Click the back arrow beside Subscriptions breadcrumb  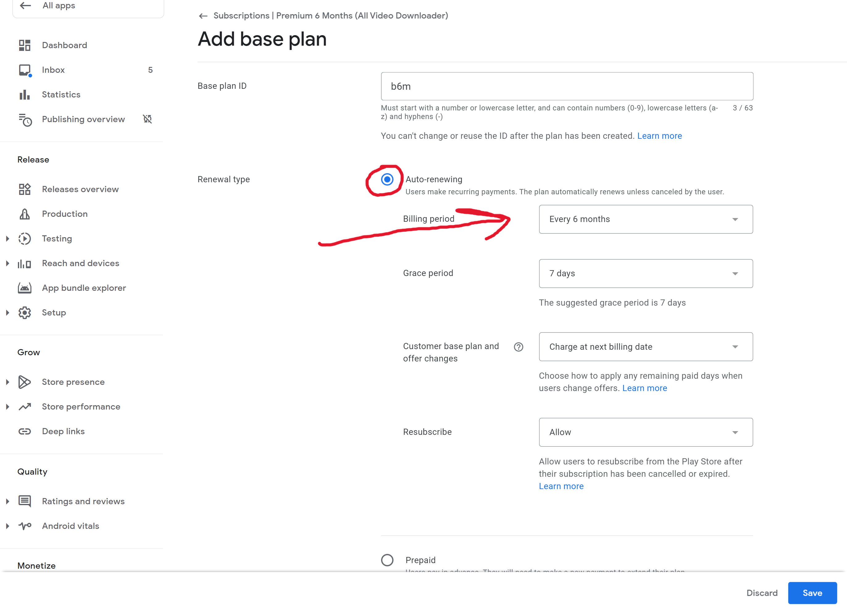[203, 16]
